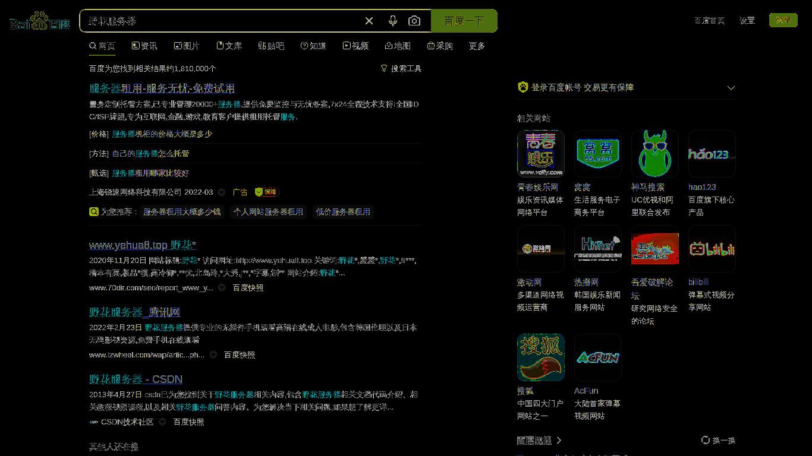Screen dimensions: 812x456
Task: Click the 登录 button
Action: 783,20
